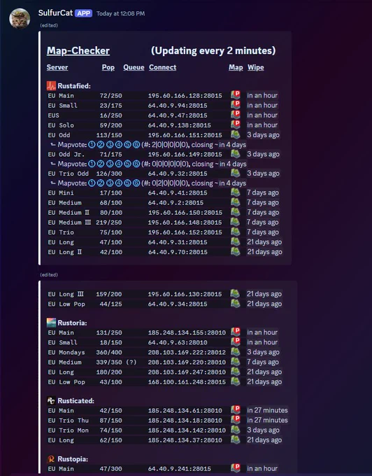Viewport: 372px width, 476px height.
Task: Click population 219/250 of EU Medium III
Action: [x=109, y=222]
